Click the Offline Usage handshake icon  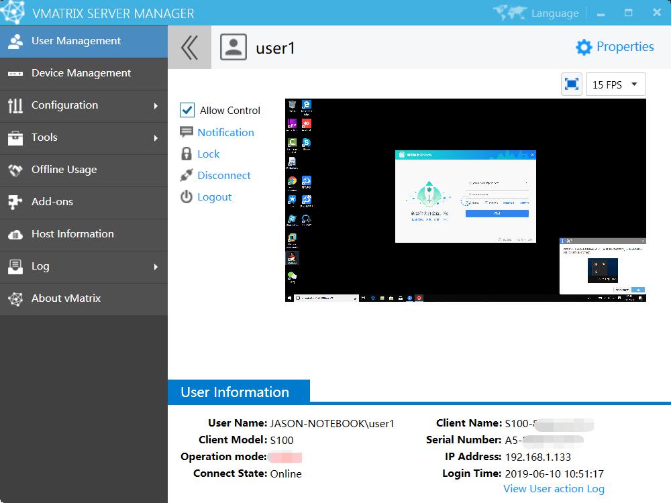pos(15,170)
